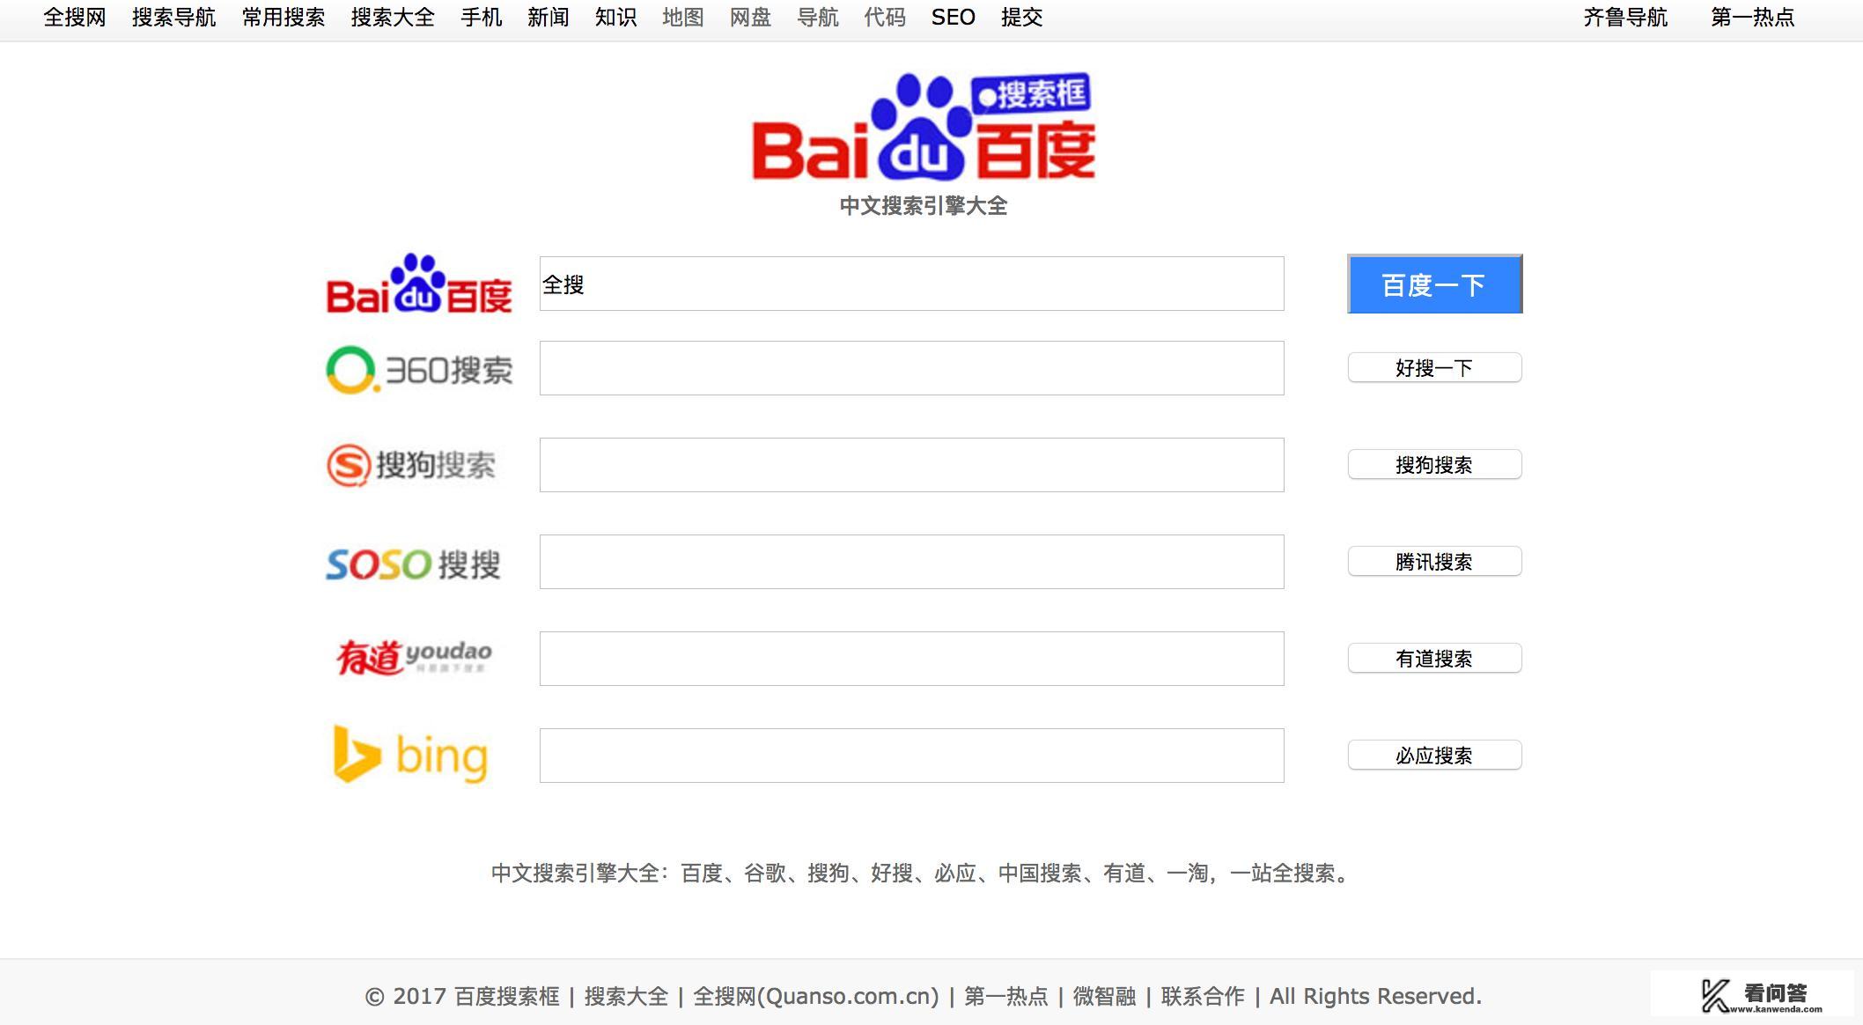Focus the 360搜索 search input field

[x=911, y=368]
